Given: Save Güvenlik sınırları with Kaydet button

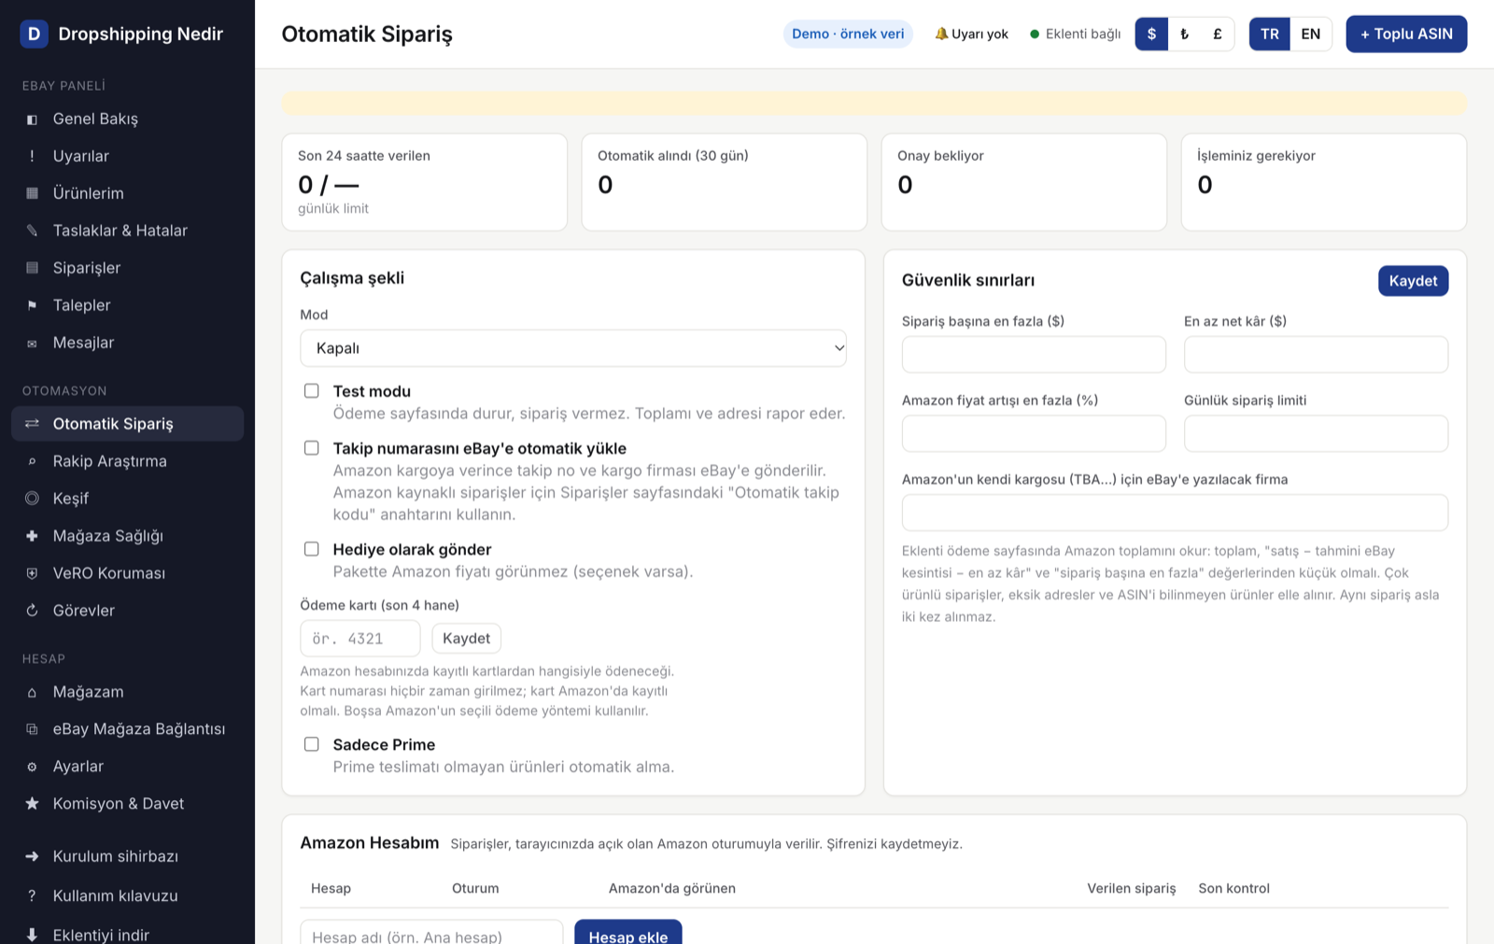Looking at the screenshot, I should [1413, 281].
